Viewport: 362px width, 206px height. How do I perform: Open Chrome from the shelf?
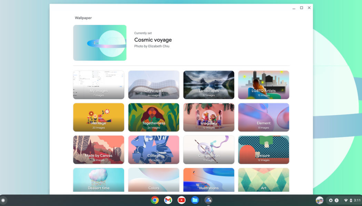[154, 200]
